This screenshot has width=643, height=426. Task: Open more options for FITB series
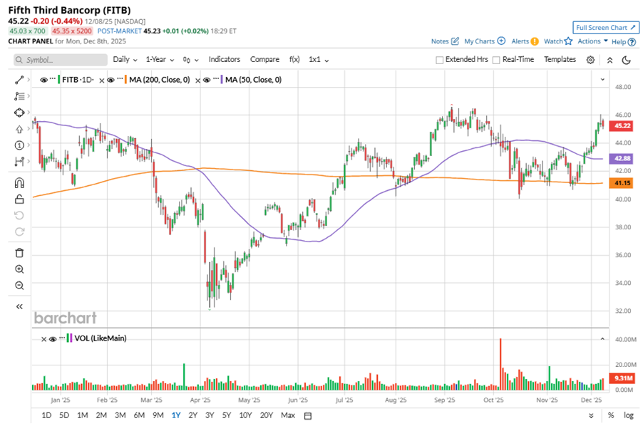pyautogui.click(x=53, y=79)
